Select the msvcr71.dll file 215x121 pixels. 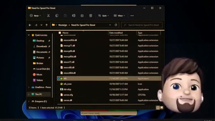[x=69, y=62]
